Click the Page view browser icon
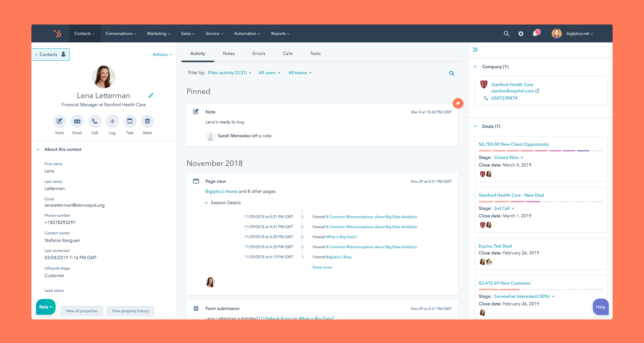644x343 pixels. [x=196, y=181]
